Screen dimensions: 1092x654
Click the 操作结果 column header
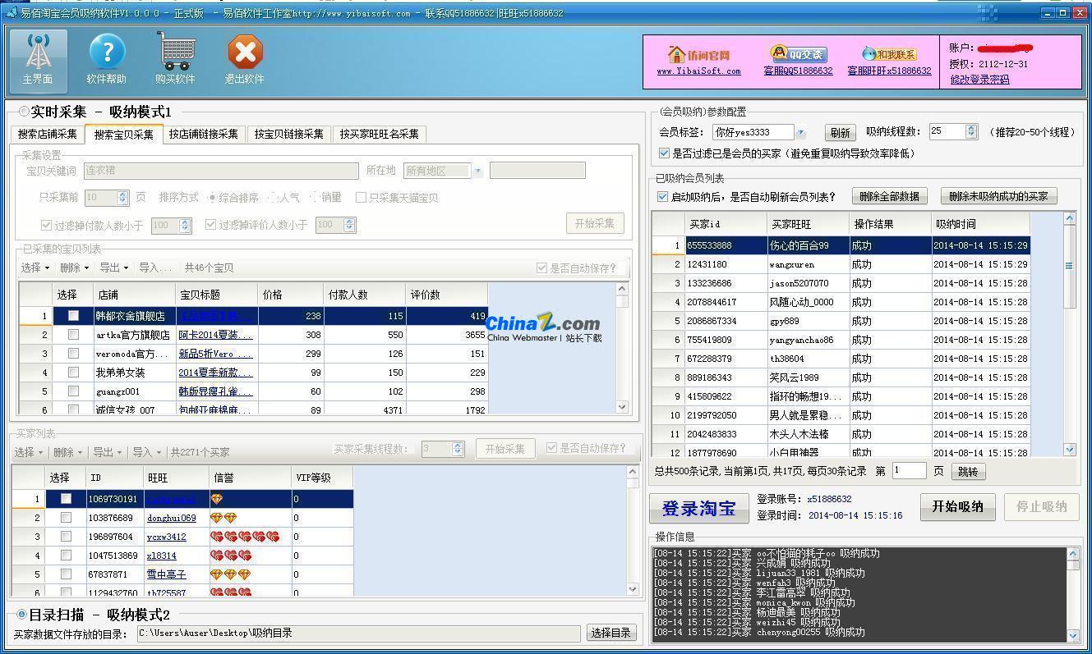point(891,224)
